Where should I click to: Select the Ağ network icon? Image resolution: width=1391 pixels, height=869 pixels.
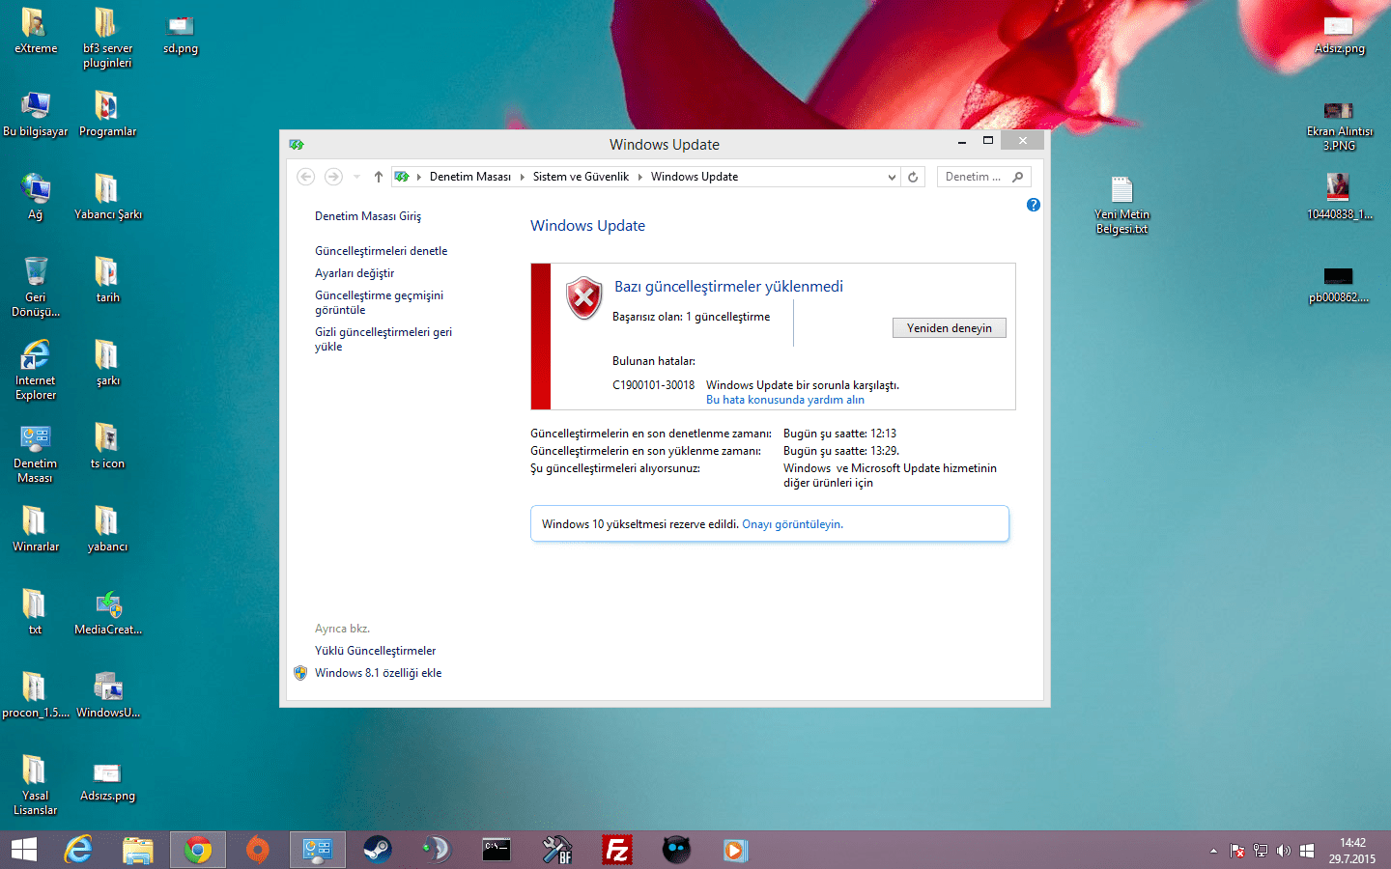point(36,197)
